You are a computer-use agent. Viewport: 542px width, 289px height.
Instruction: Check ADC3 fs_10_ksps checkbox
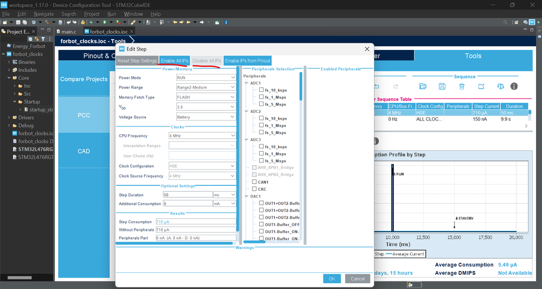coord(262,147)
